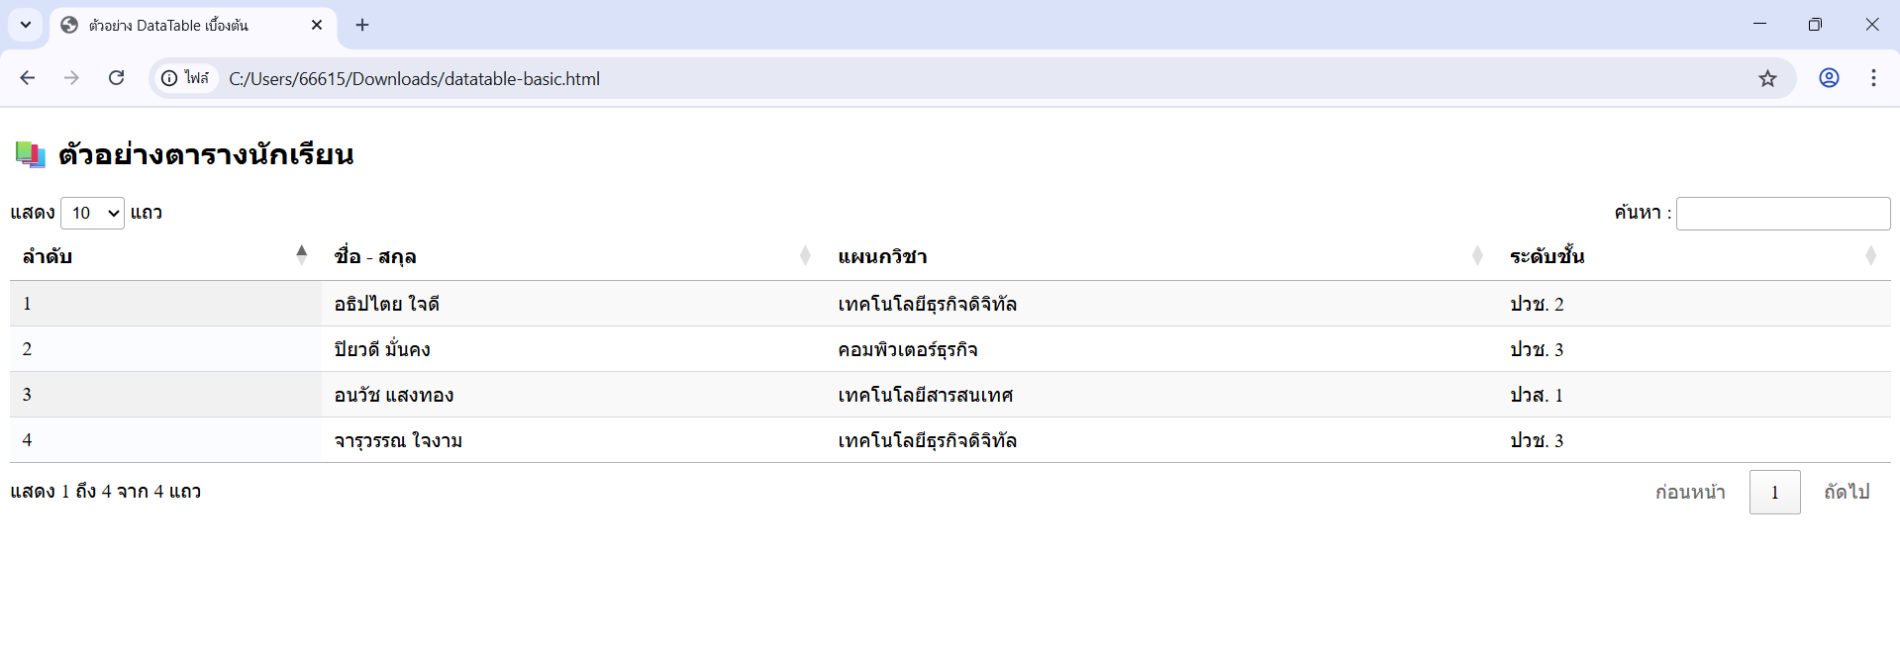1900x648 pixels.
Task: Click the browser back arrow
Action: [x=28, y=78]
